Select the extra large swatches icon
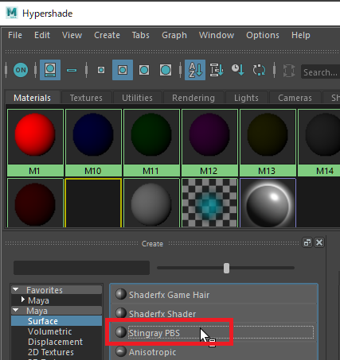The image size is (340, 360). click(x=166, y=70)
